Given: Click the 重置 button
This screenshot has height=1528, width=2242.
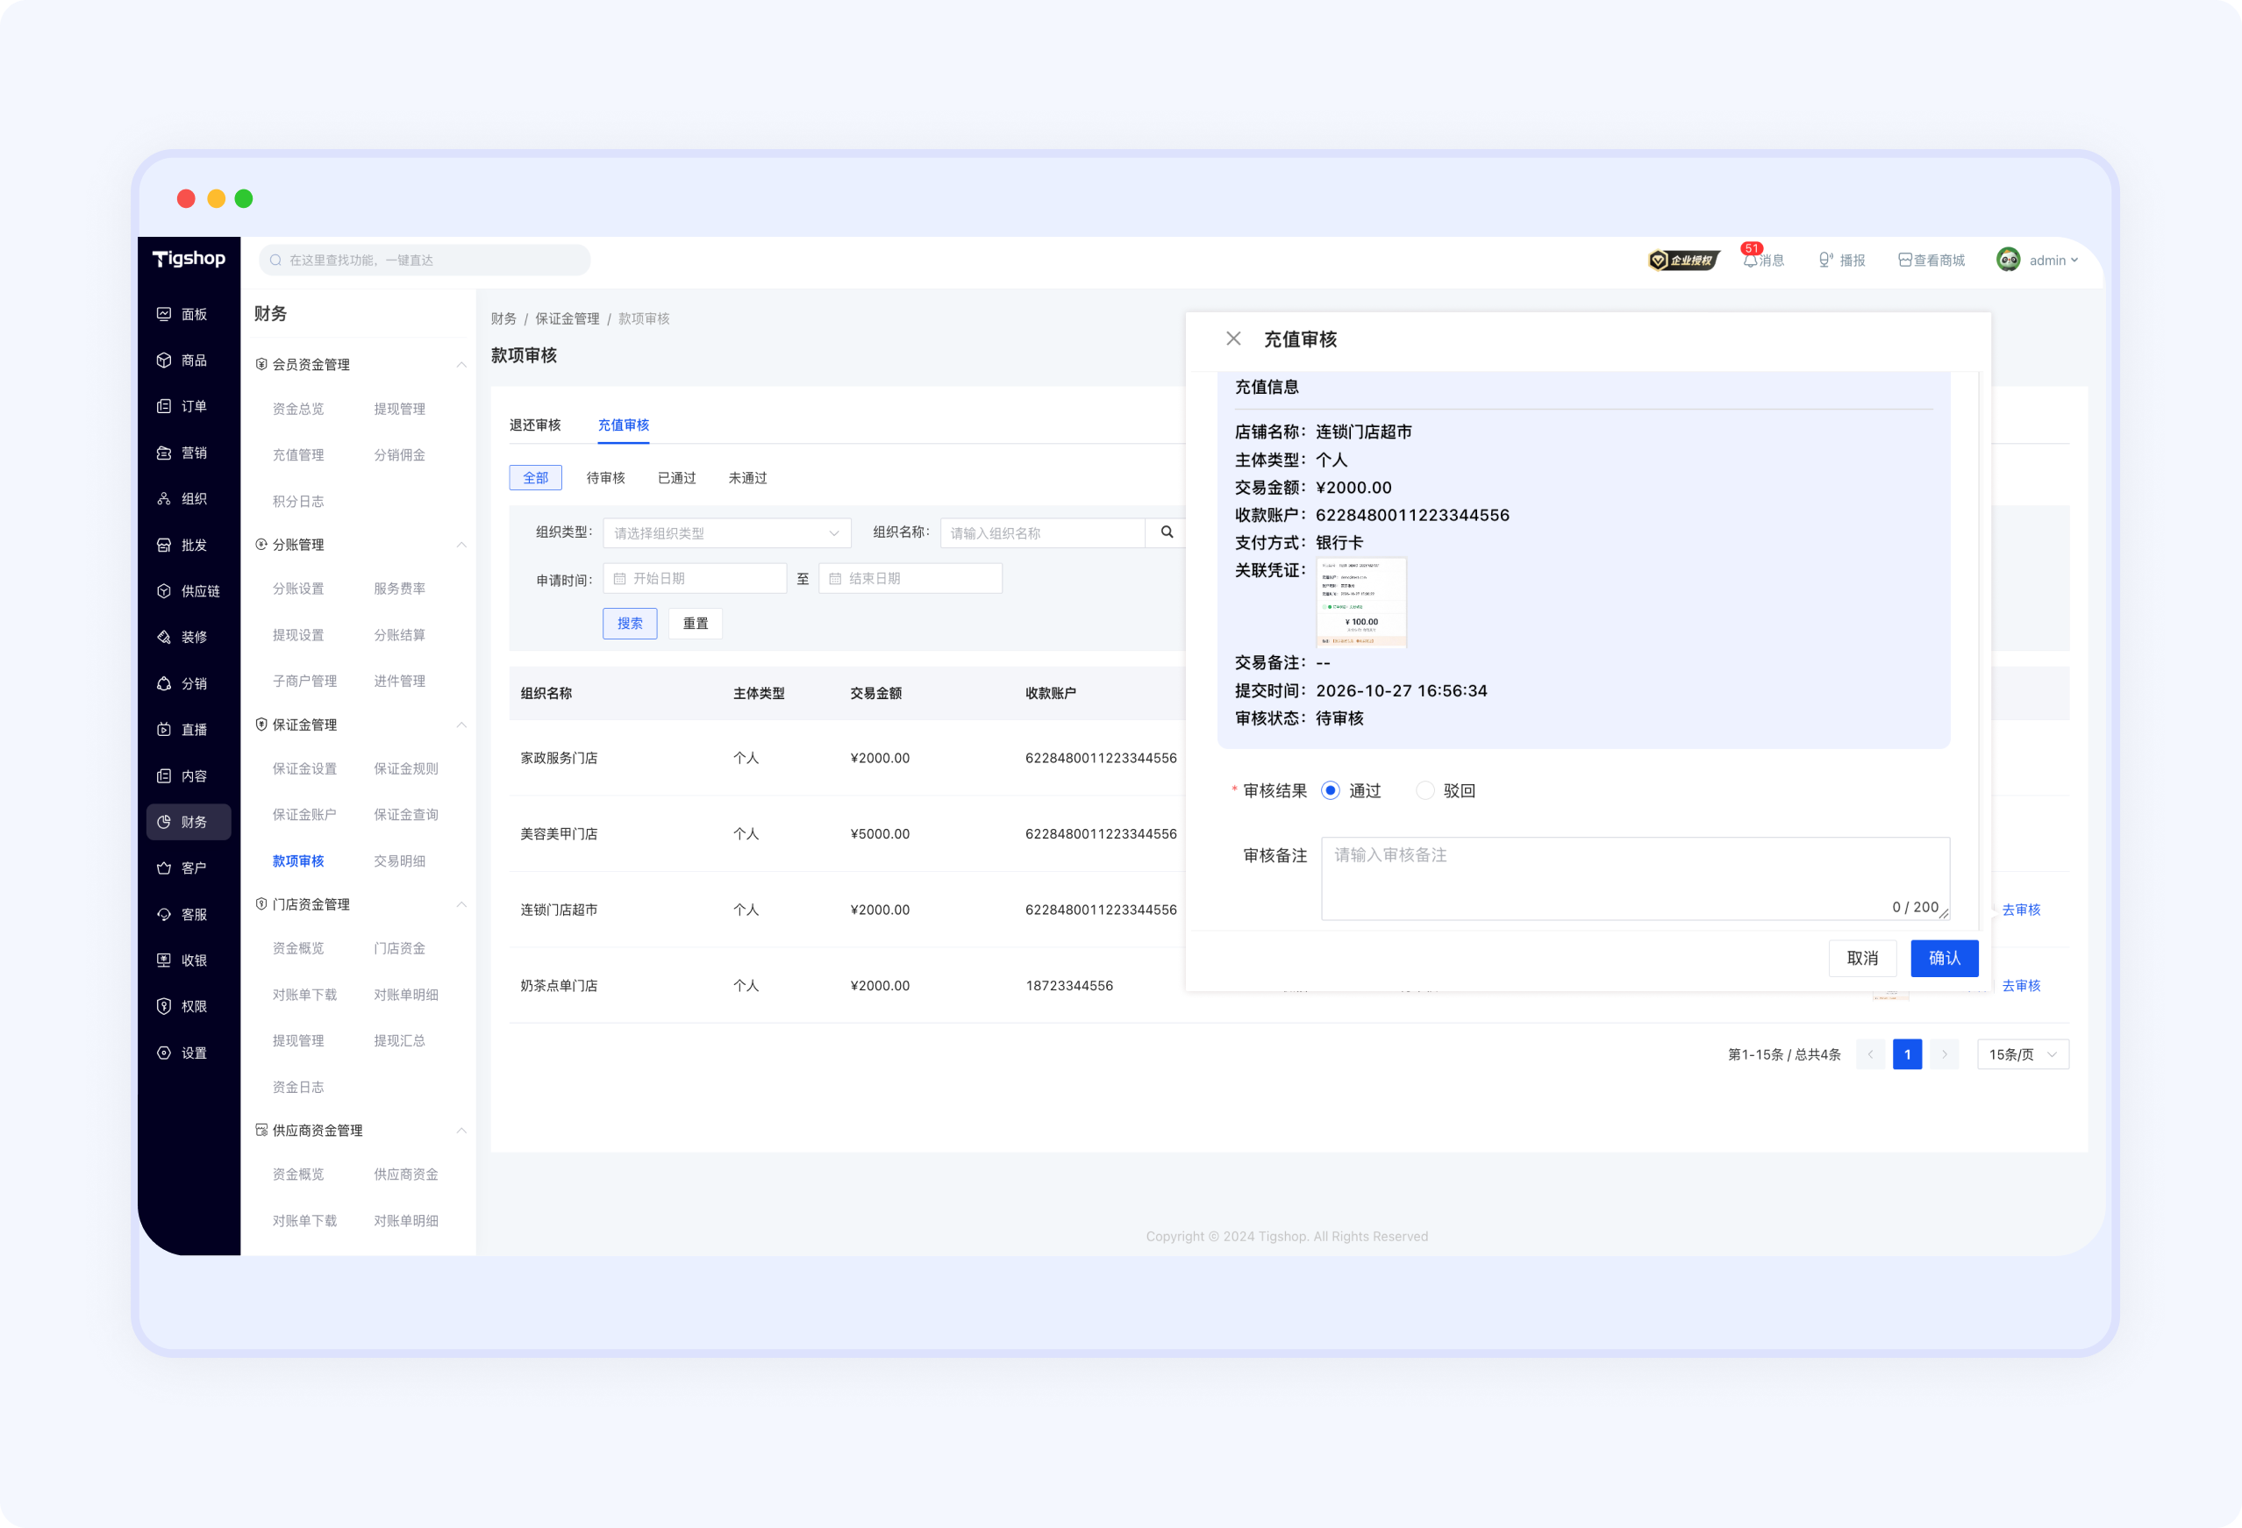Looking at the screenshot, I should tap(696, 623).
